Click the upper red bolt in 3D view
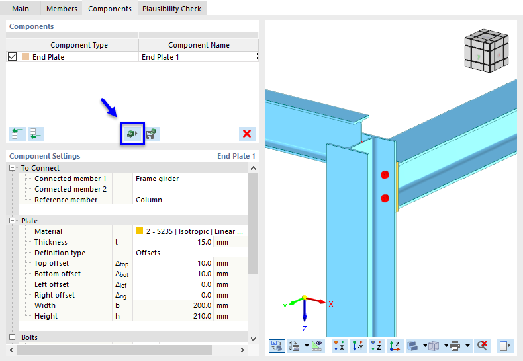This screenshot has height=361, width=523. point(385,175)
